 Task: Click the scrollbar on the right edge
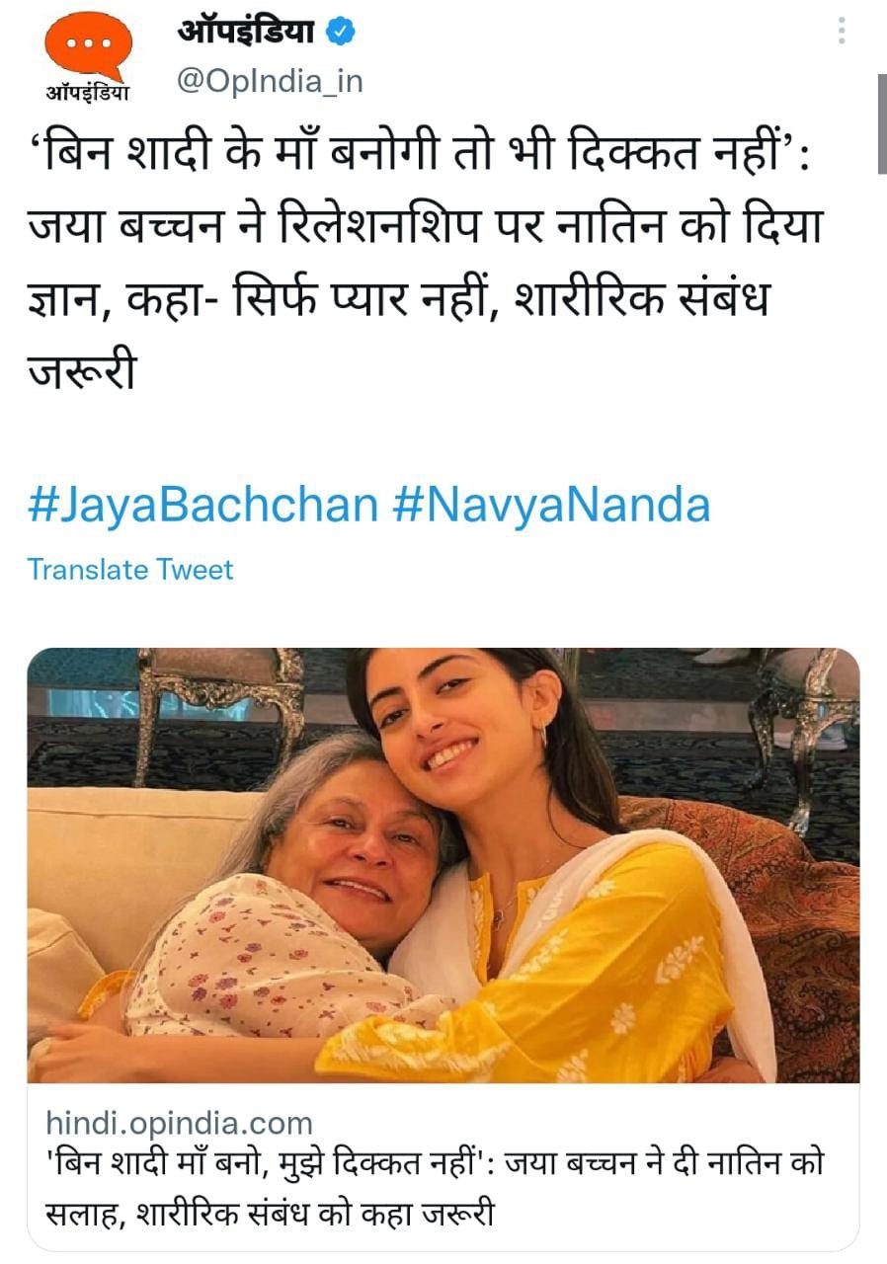point(881,123)
